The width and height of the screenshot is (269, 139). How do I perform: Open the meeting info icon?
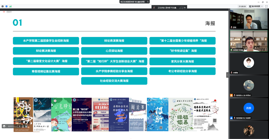click(x=2, y=6)
